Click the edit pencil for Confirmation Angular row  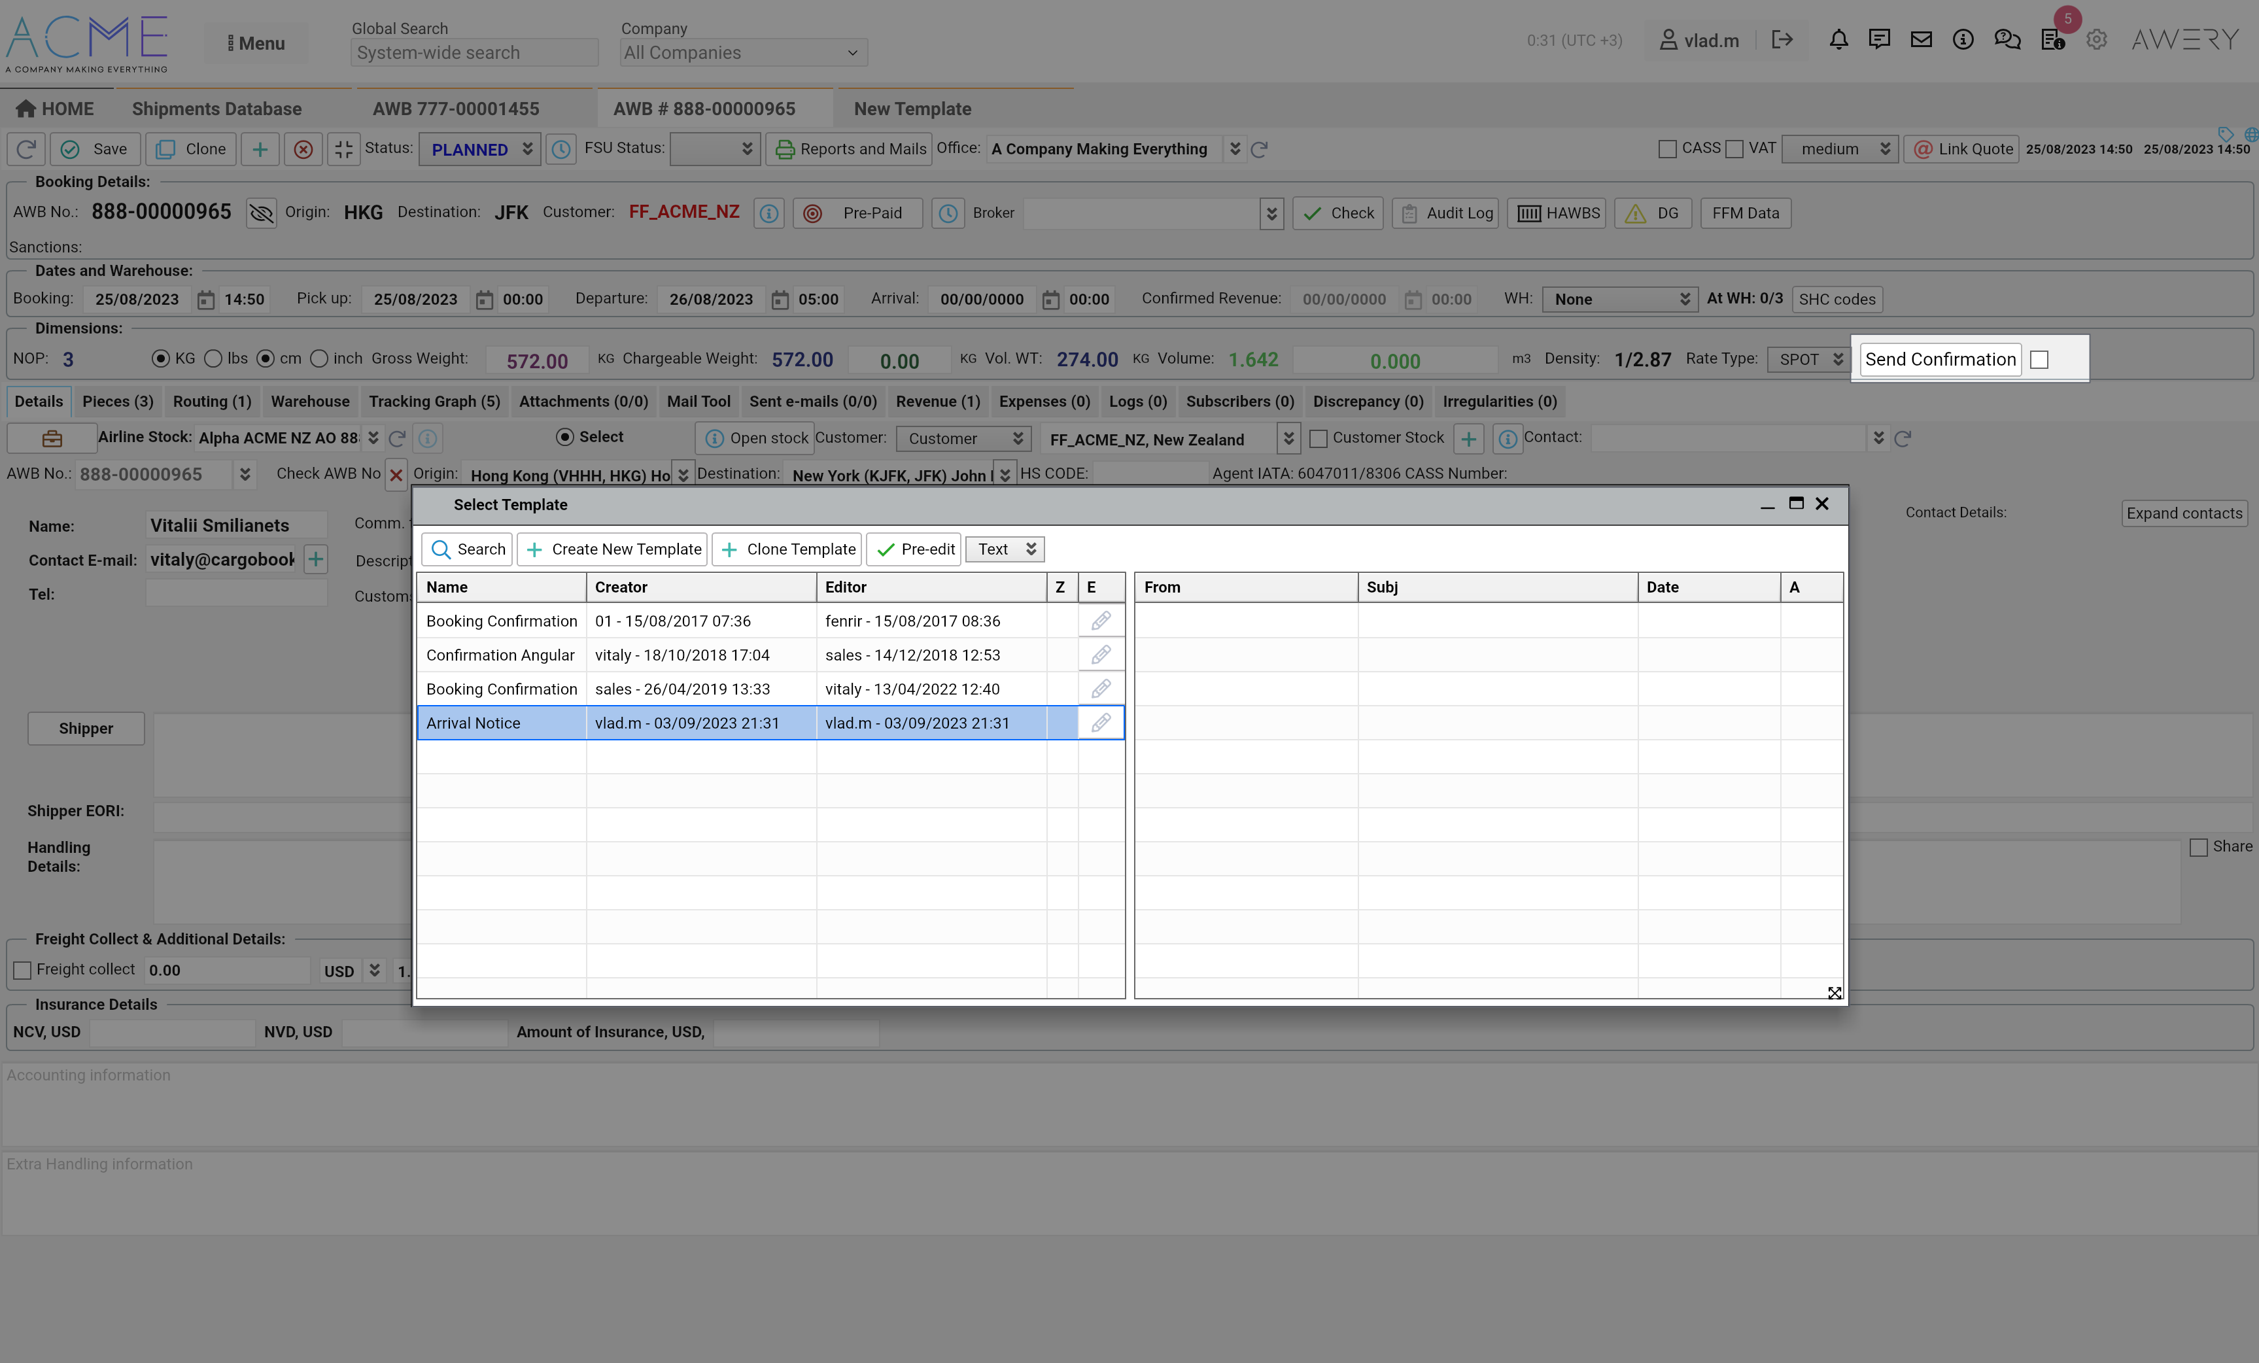[1100, 655]
